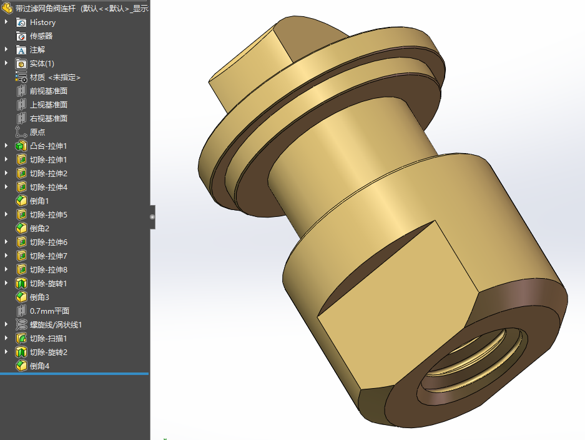
Task: Expand the 螺旋线/涡状线1 feature
Action: [6, 324]
